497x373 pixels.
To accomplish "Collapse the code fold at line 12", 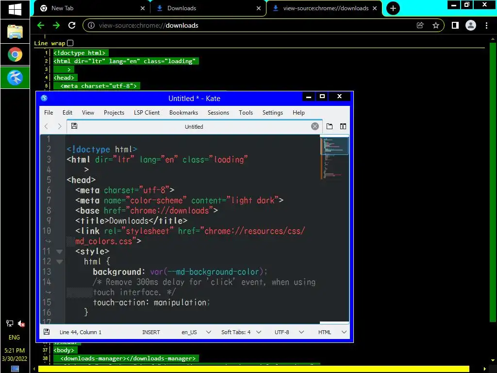I will click(x=59, y=262).
